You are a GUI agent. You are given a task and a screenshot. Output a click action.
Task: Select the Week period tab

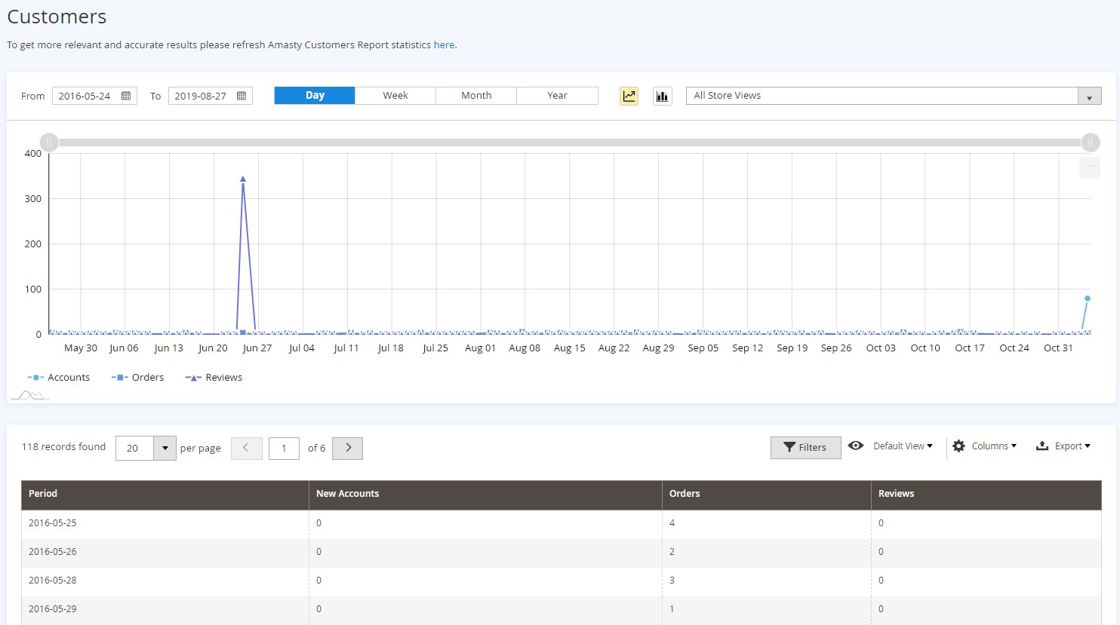tap(395, 96)
